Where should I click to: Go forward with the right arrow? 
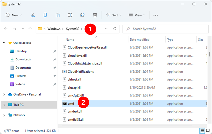[x=15, y=29]
